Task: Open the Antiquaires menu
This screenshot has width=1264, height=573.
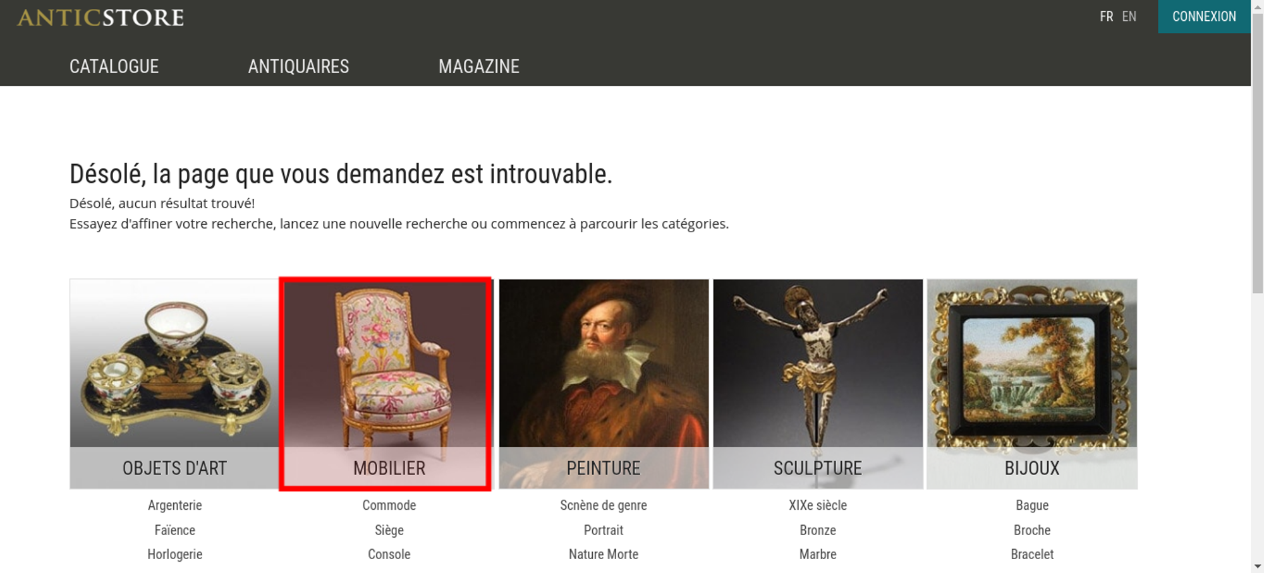Action: pos(298,66)
